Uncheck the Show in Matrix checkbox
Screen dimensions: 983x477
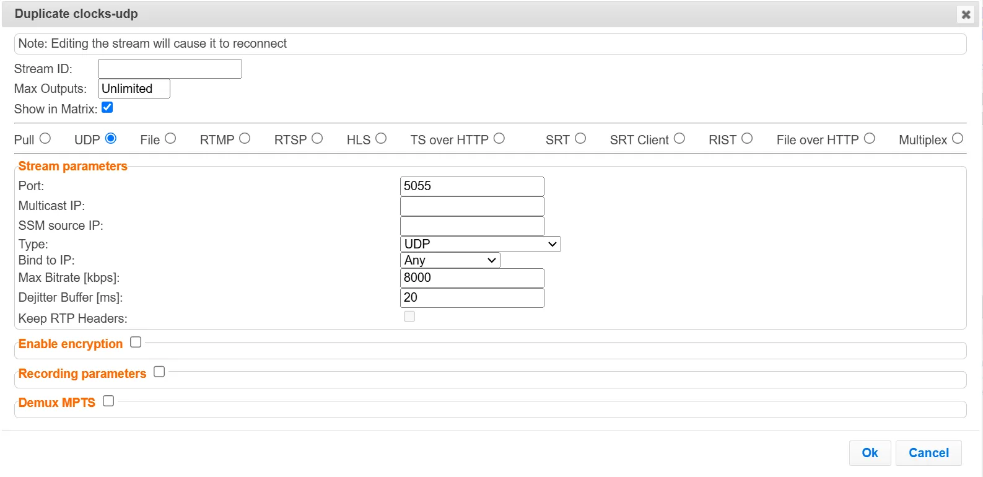[x=107, y=108]
